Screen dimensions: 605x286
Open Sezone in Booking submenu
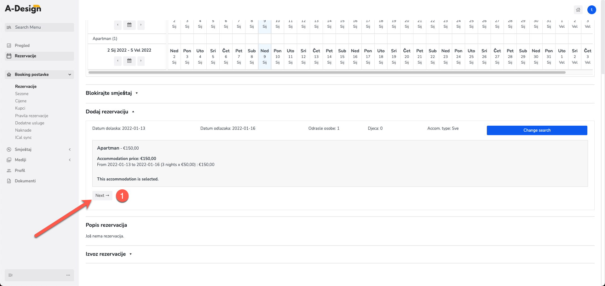(x=22, y=94)
